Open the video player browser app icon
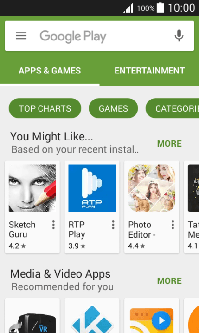The height and width of the screenshot is (333, 199). (152, 320)
